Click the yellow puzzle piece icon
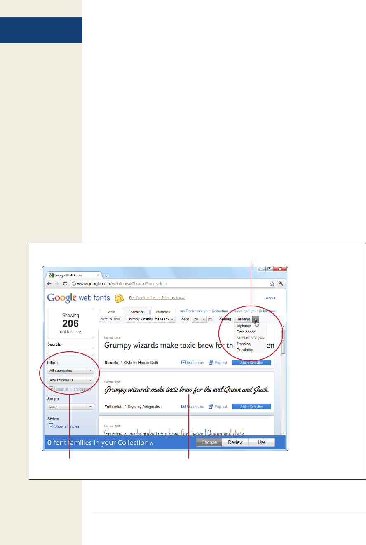Image resolution: width=366 pixels, height=545 pixels. 119,298
